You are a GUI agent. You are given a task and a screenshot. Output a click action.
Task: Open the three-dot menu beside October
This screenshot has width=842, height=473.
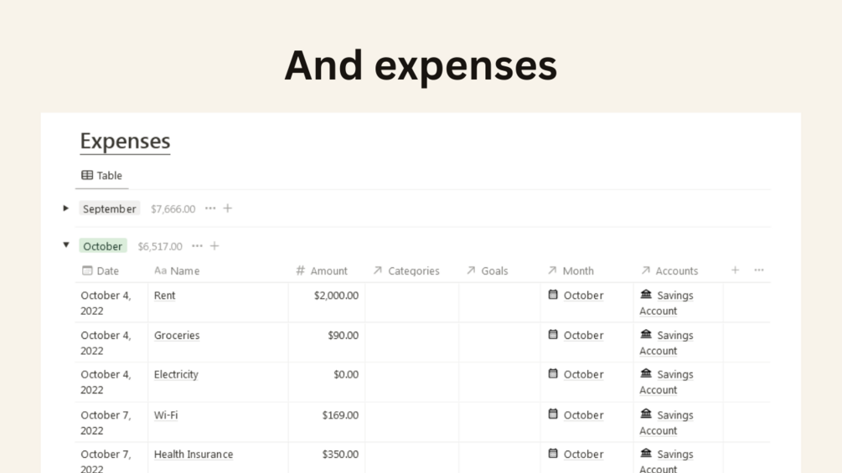coord(197,246)
